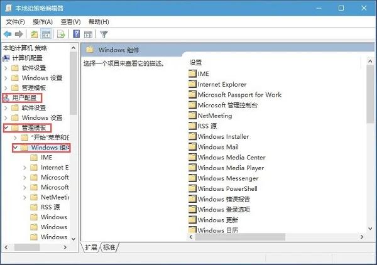
Task: Open the 操作(A) menu
Action: tap(43, 22)
